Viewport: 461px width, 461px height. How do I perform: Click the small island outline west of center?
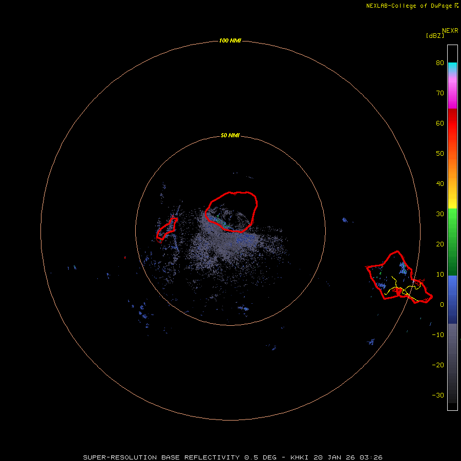(166, 229)
